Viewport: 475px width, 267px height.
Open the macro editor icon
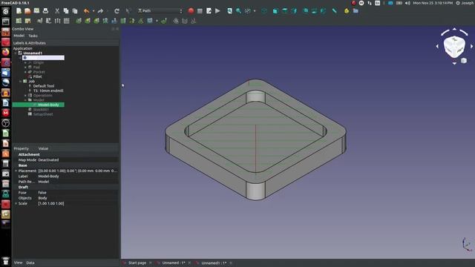(209, 11)
